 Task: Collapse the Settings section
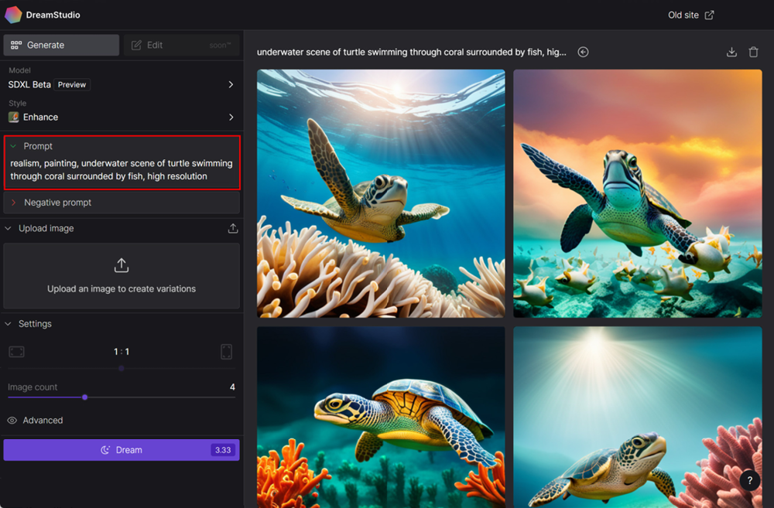pyautogui.click(x=9, y=324)
